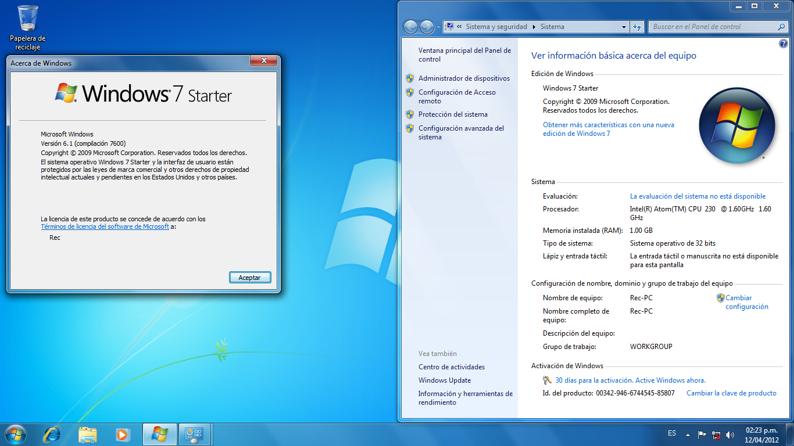This screenshot has width=794, height=446.
Task: Click the shield icon beside Cambiar configuración
Action: [721, 298]
